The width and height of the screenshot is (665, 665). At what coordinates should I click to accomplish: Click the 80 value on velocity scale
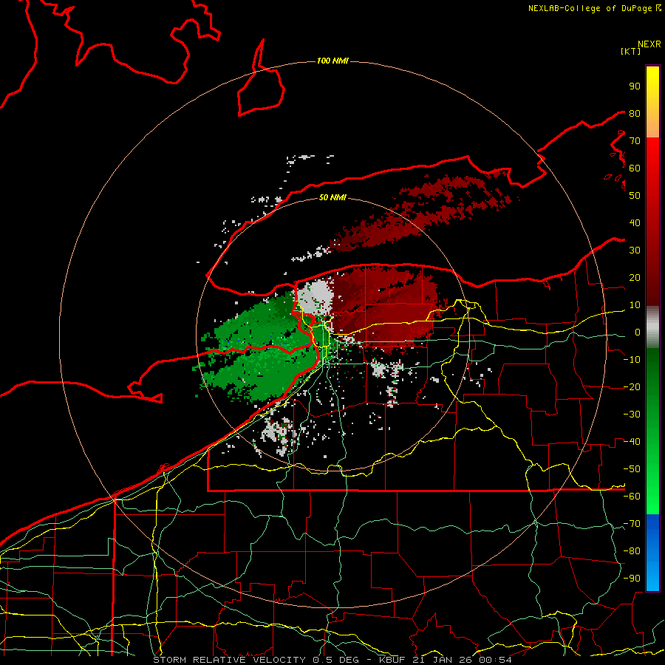(x=635, y=114)
